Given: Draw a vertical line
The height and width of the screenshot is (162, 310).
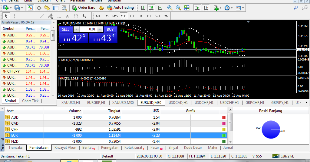Looking at the screenshot, I should (x=25, y=16).
